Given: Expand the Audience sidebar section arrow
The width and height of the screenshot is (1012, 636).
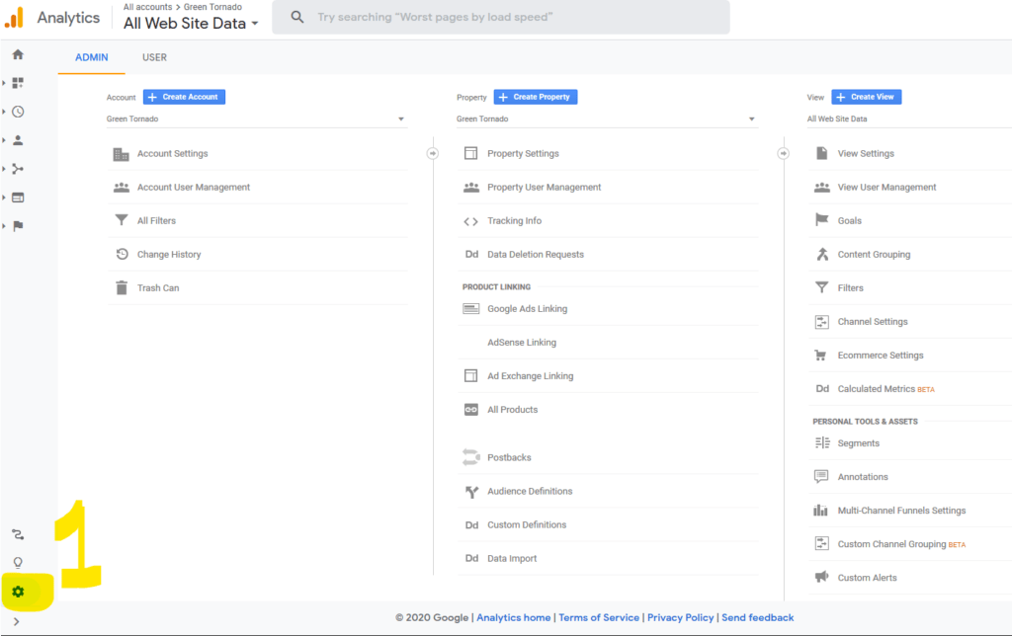Looking at the screenshot, I should (4, 140).
